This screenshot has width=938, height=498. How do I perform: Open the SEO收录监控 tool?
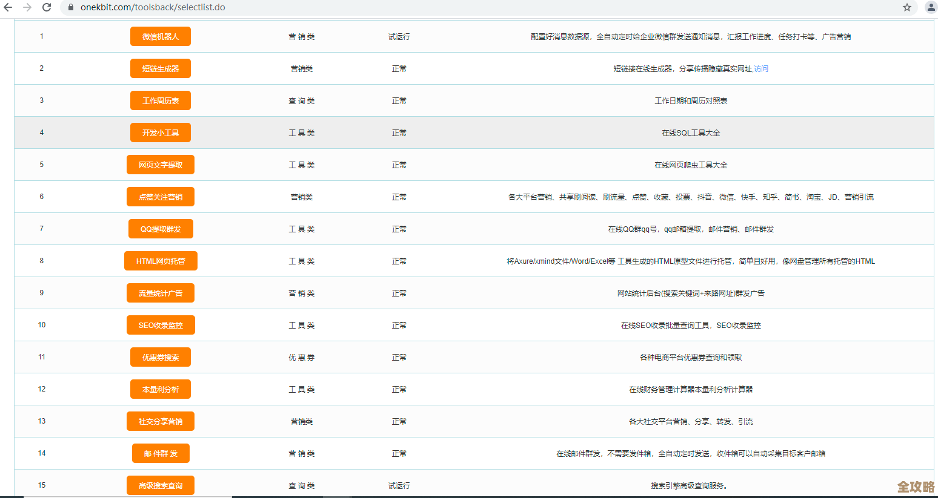pos(160,325)
